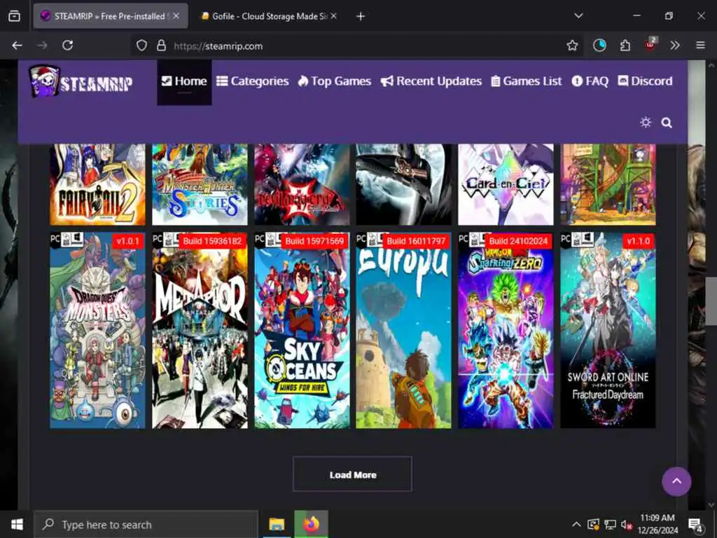The image size is (717, 538).
Task: Open the Devil May Cry 3 cover
Action: pyautogui.click(x=302, y=184)
